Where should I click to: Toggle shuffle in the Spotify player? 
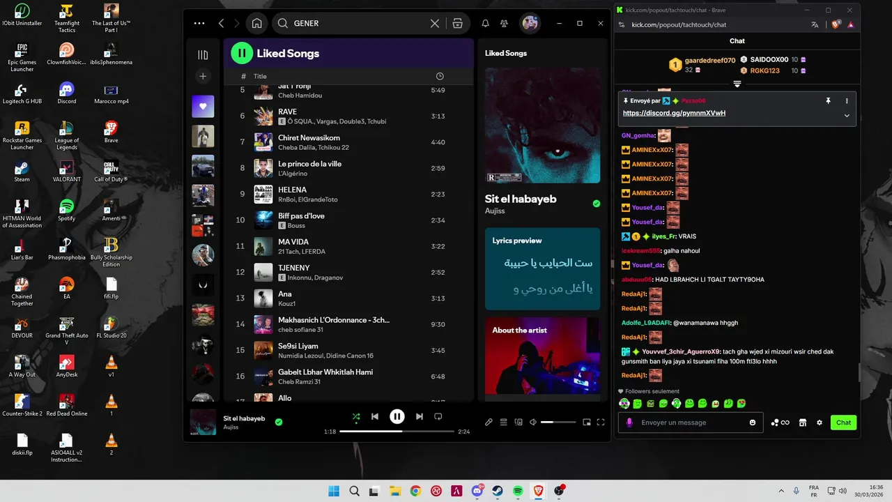356,417
